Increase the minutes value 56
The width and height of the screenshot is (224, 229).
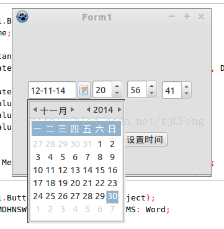pyautogui.click(x=151, y=86)
